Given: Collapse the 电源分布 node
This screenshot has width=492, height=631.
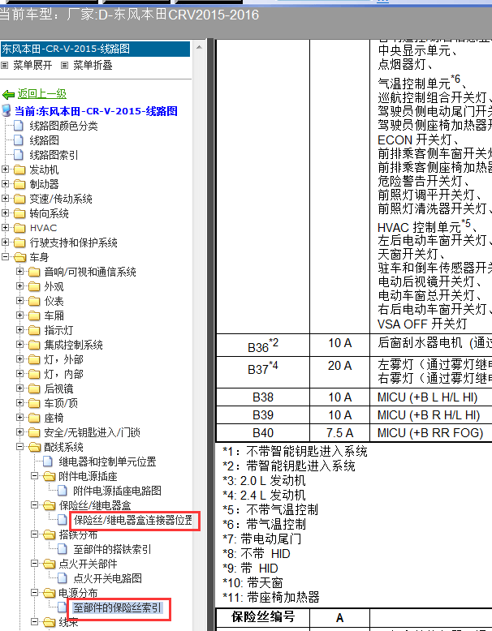Looking at the screenshot, I should (x=35, y=593).
